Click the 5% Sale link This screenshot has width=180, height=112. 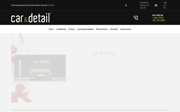(x=50, y=5)
